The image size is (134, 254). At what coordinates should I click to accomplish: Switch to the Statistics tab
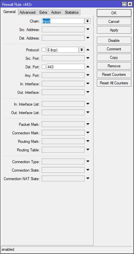pos(72,12)
